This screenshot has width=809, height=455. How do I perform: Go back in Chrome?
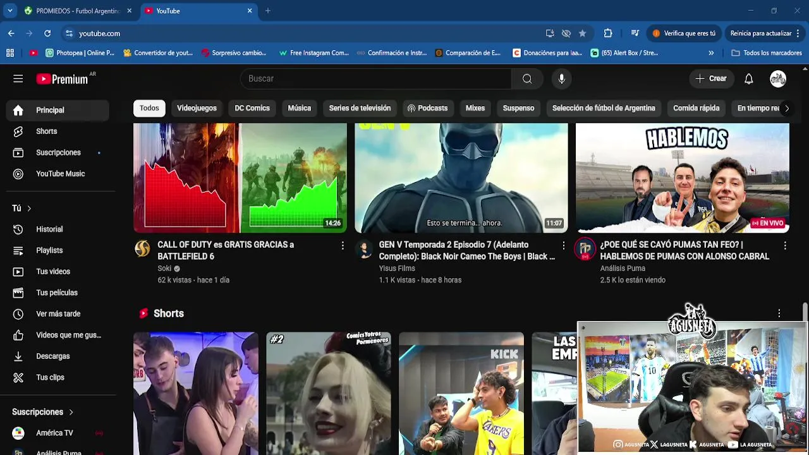tap(11, 33)
